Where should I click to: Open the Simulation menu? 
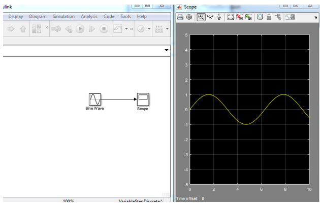coord(63,17)
